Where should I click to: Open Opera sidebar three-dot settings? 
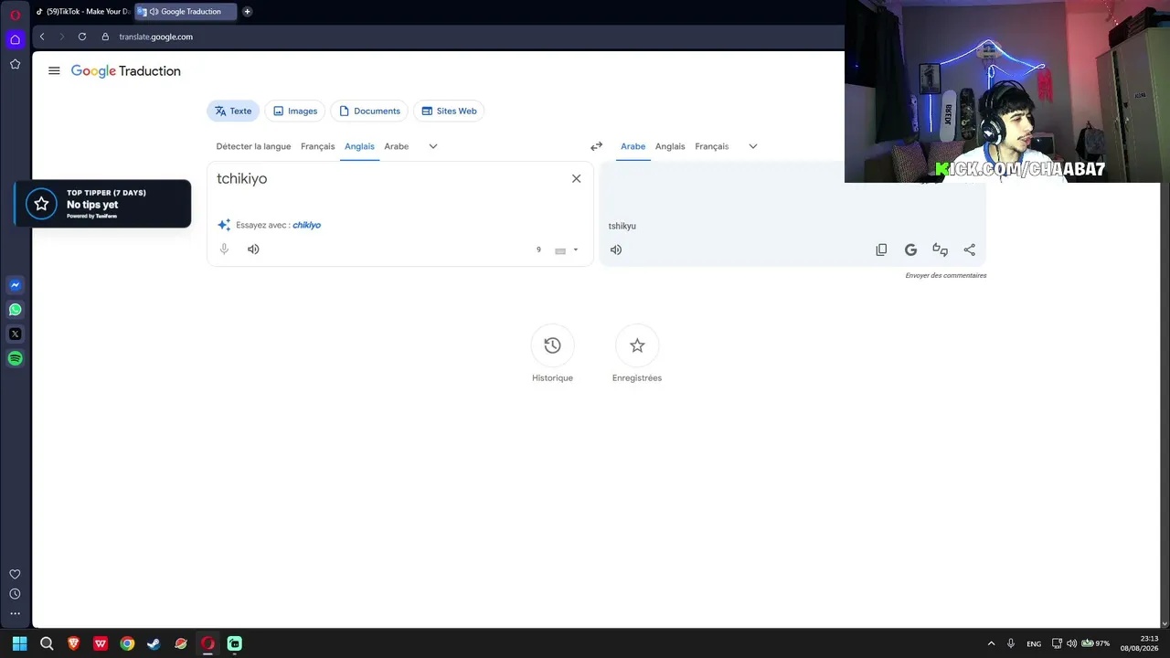coord(15,613)
